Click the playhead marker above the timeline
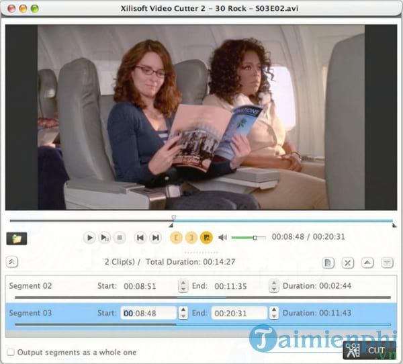Image resolution: width=403 pixels, height=364 pixels. pyautogui.click(x=174, y=217)
